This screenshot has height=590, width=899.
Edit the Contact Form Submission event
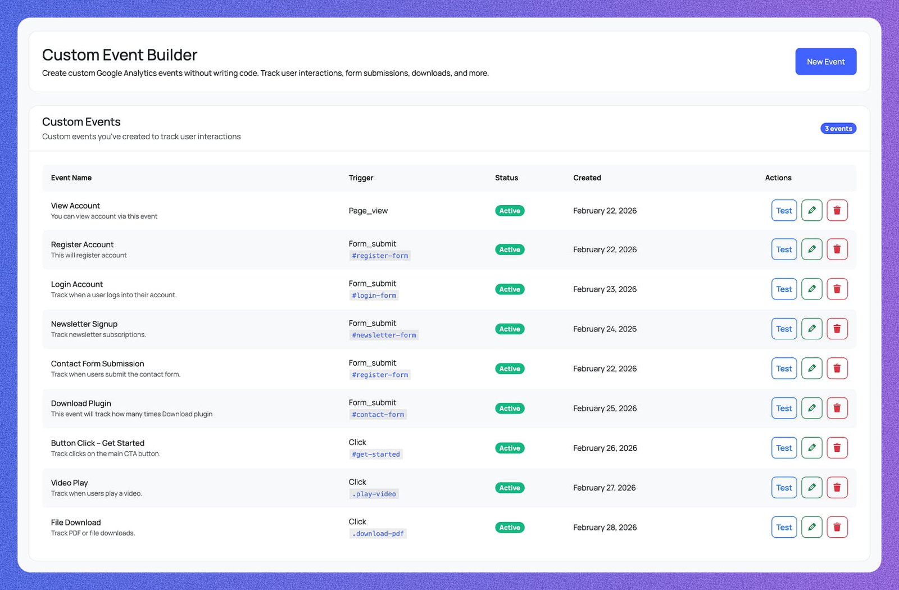(811, 368)
